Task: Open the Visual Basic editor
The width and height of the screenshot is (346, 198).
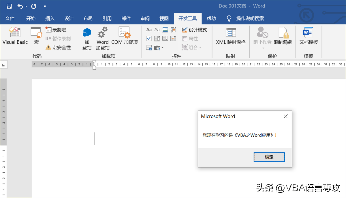Action: [15, 36]
